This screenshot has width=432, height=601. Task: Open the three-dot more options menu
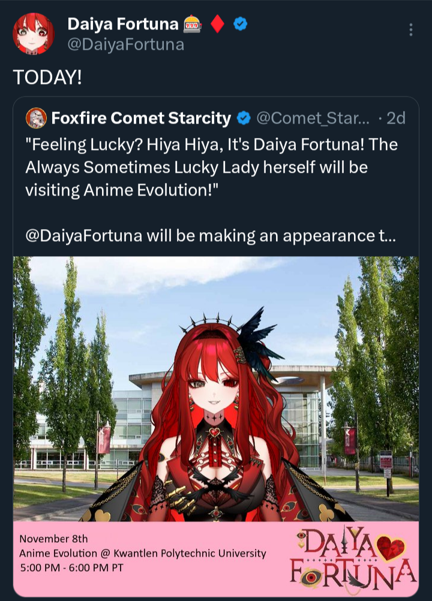point(411,29)
